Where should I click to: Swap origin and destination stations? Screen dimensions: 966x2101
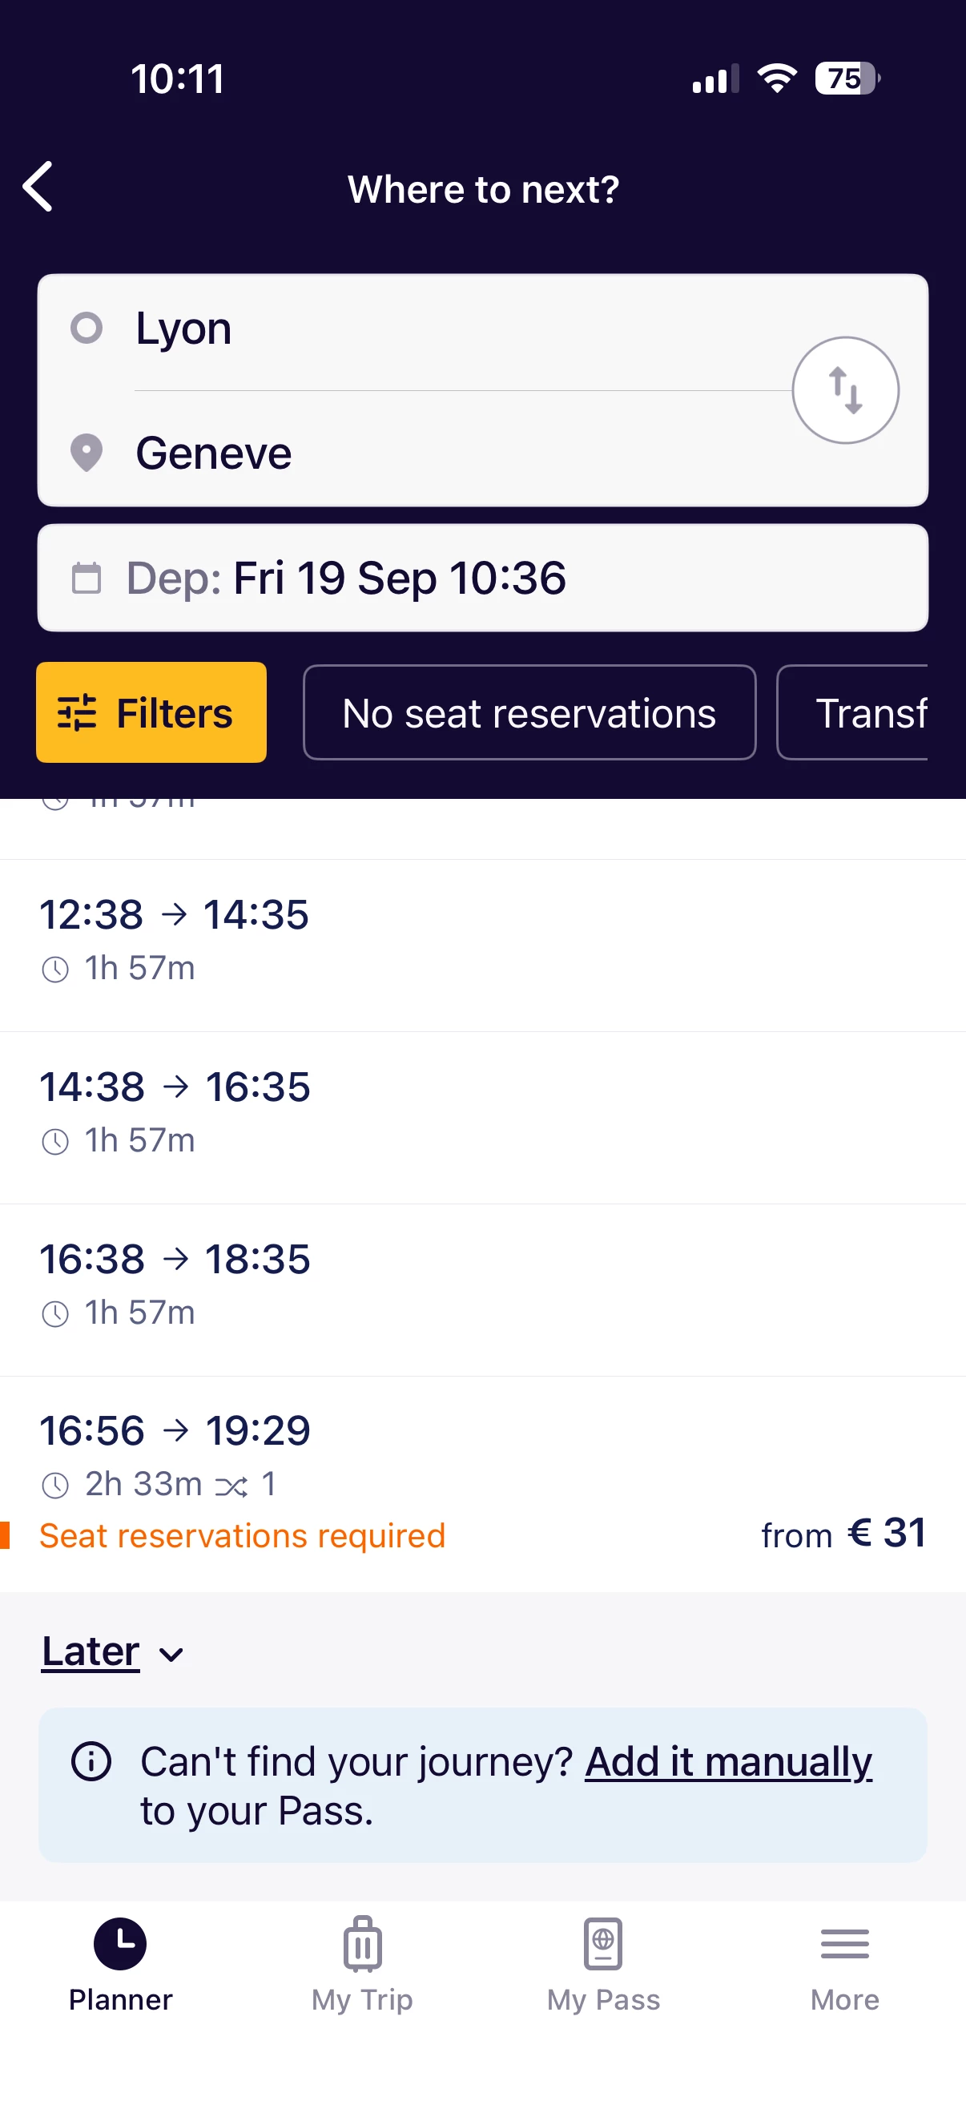[844, 390]
